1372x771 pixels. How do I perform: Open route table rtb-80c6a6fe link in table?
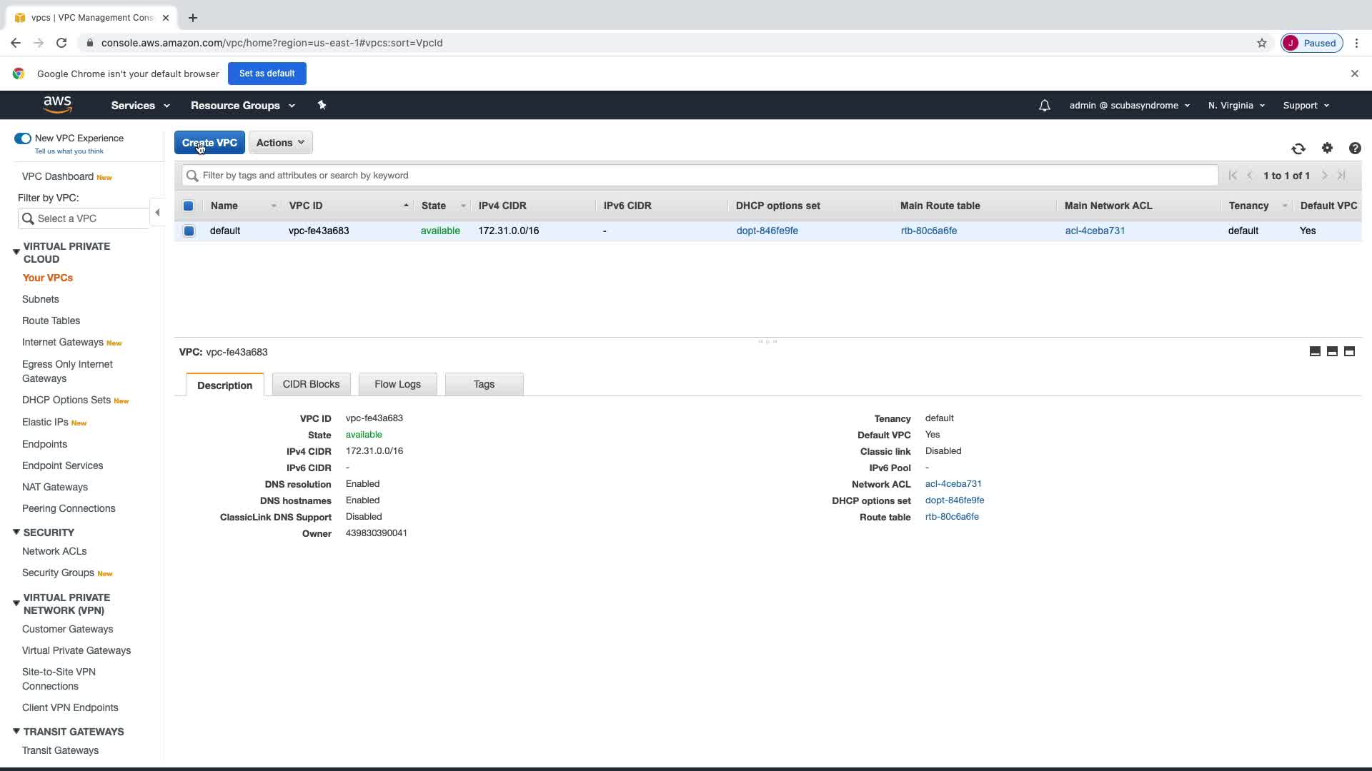click(x=928, y=231)
